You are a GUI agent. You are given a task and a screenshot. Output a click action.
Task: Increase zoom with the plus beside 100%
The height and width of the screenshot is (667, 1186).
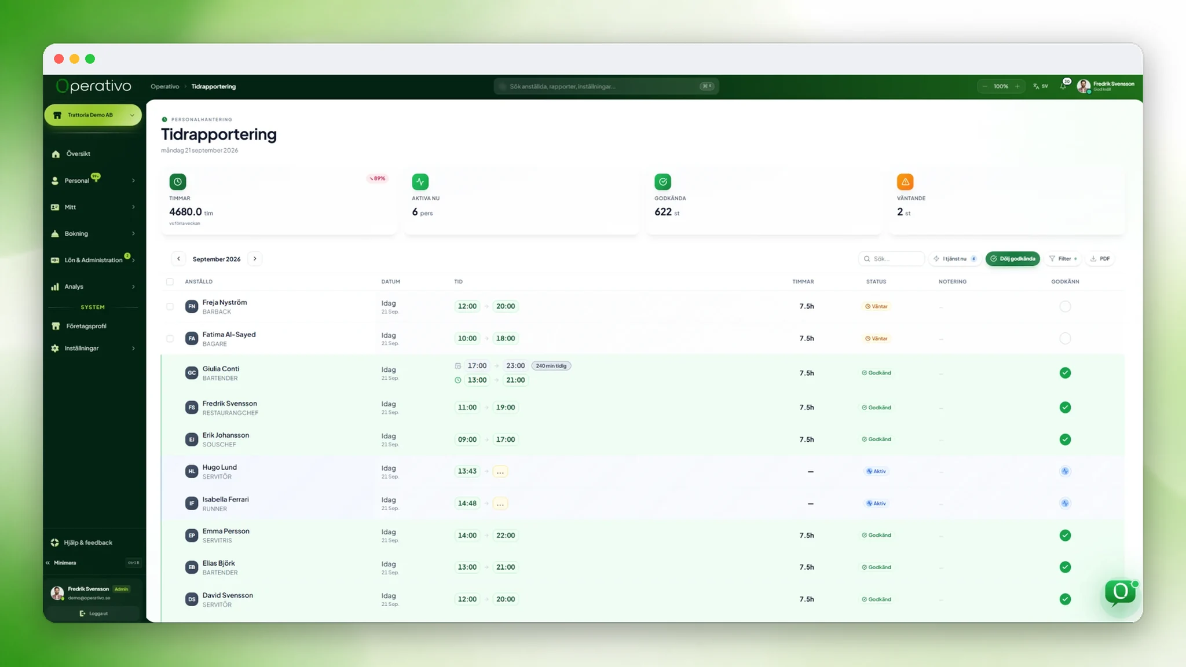click(x=1017, y=86)
